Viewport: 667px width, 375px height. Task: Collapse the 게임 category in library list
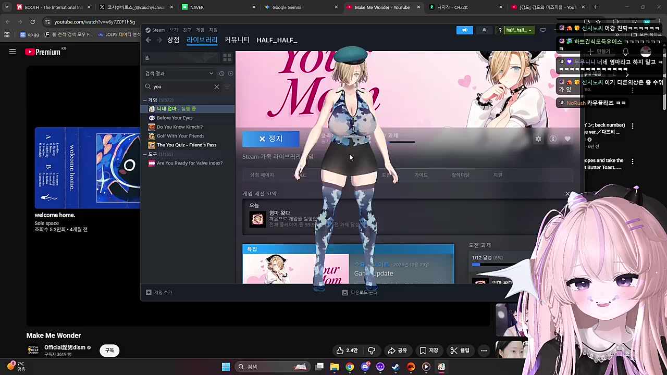(x=145, y=100)
